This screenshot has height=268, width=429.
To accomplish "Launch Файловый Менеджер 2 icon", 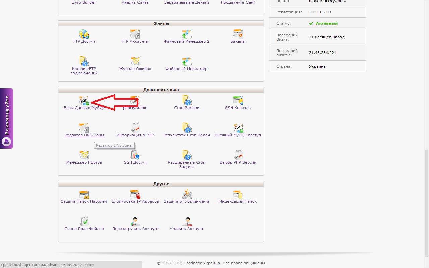I will [187, 34].
